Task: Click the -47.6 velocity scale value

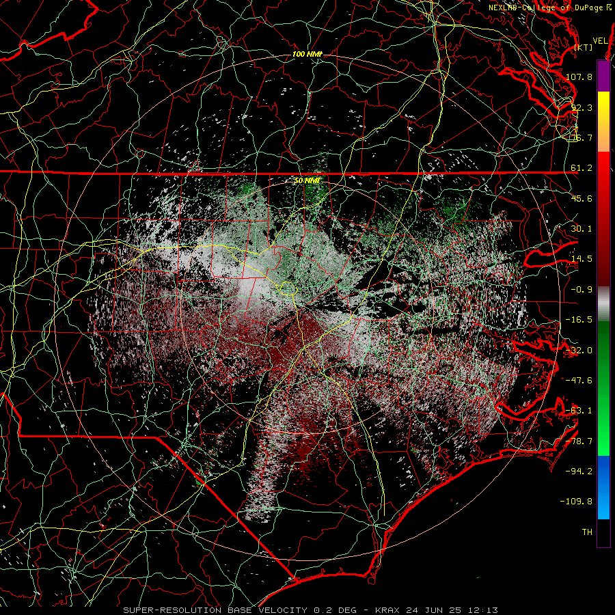Action: (x=579, y=380)
